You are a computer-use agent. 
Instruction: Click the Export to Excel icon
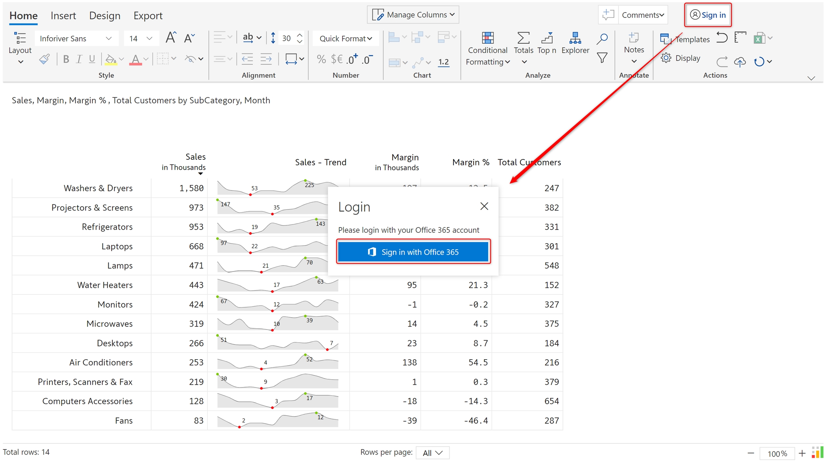pos(759,38)
